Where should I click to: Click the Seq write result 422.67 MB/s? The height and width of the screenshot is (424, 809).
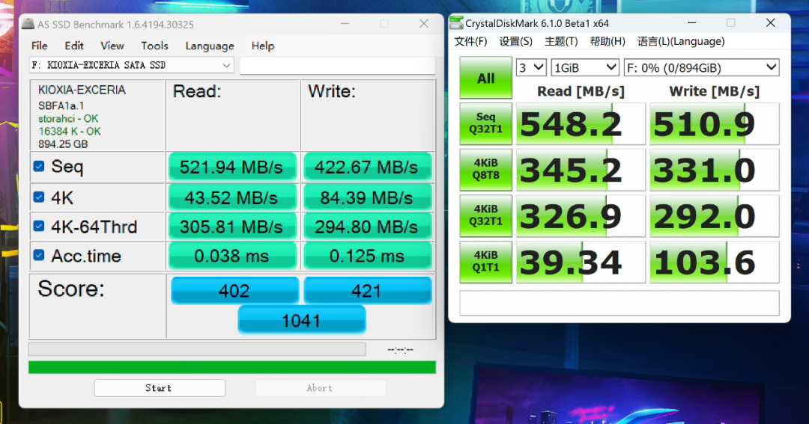367,167
